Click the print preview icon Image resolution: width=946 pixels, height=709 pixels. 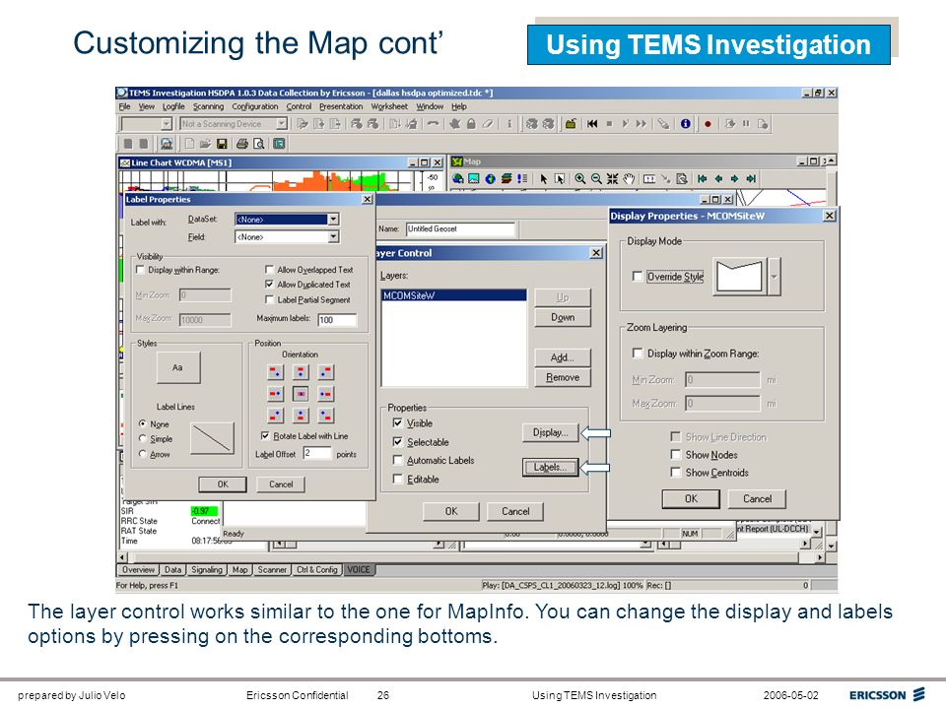point(259,144)
